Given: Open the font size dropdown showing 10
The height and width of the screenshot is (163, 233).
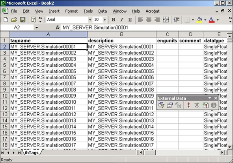Looking at the screenshot, I should tap(104, 20).
